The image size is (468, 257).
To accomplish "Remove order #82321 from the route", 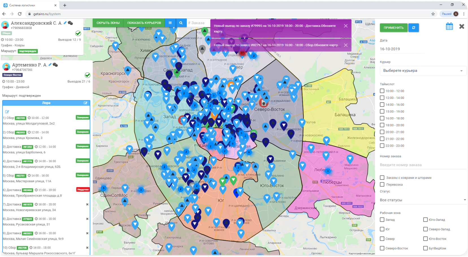I will [87, 233].
